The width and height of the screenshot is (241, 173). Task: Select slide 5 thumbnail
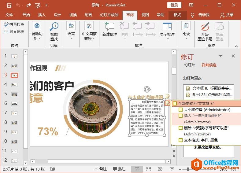coord(14,94)
